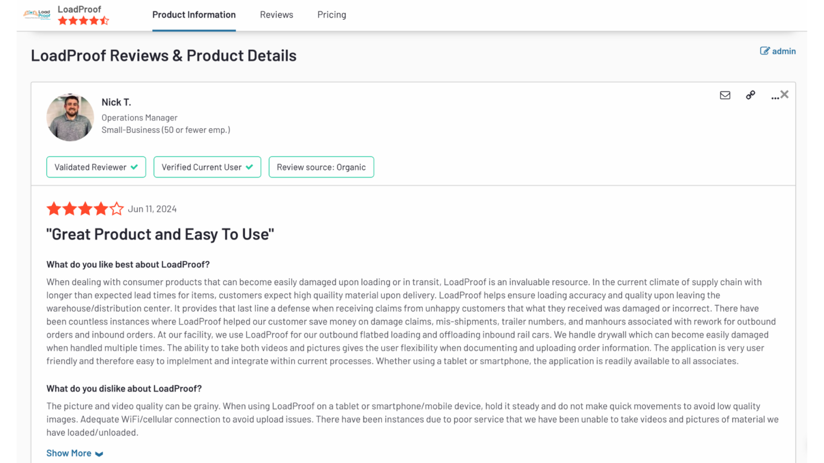Switch to the Reviews tab
Screen dimensions: 824x463
(x=276, y=14)
